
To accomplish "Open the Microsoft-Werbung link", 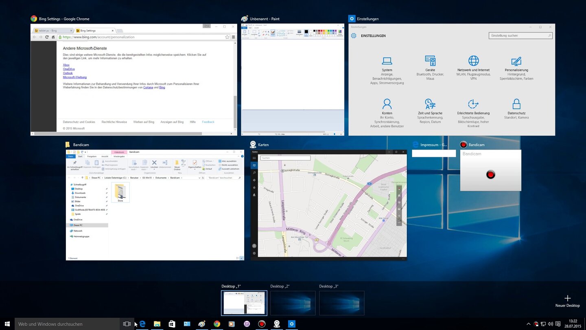I will [x=75, y=77].
